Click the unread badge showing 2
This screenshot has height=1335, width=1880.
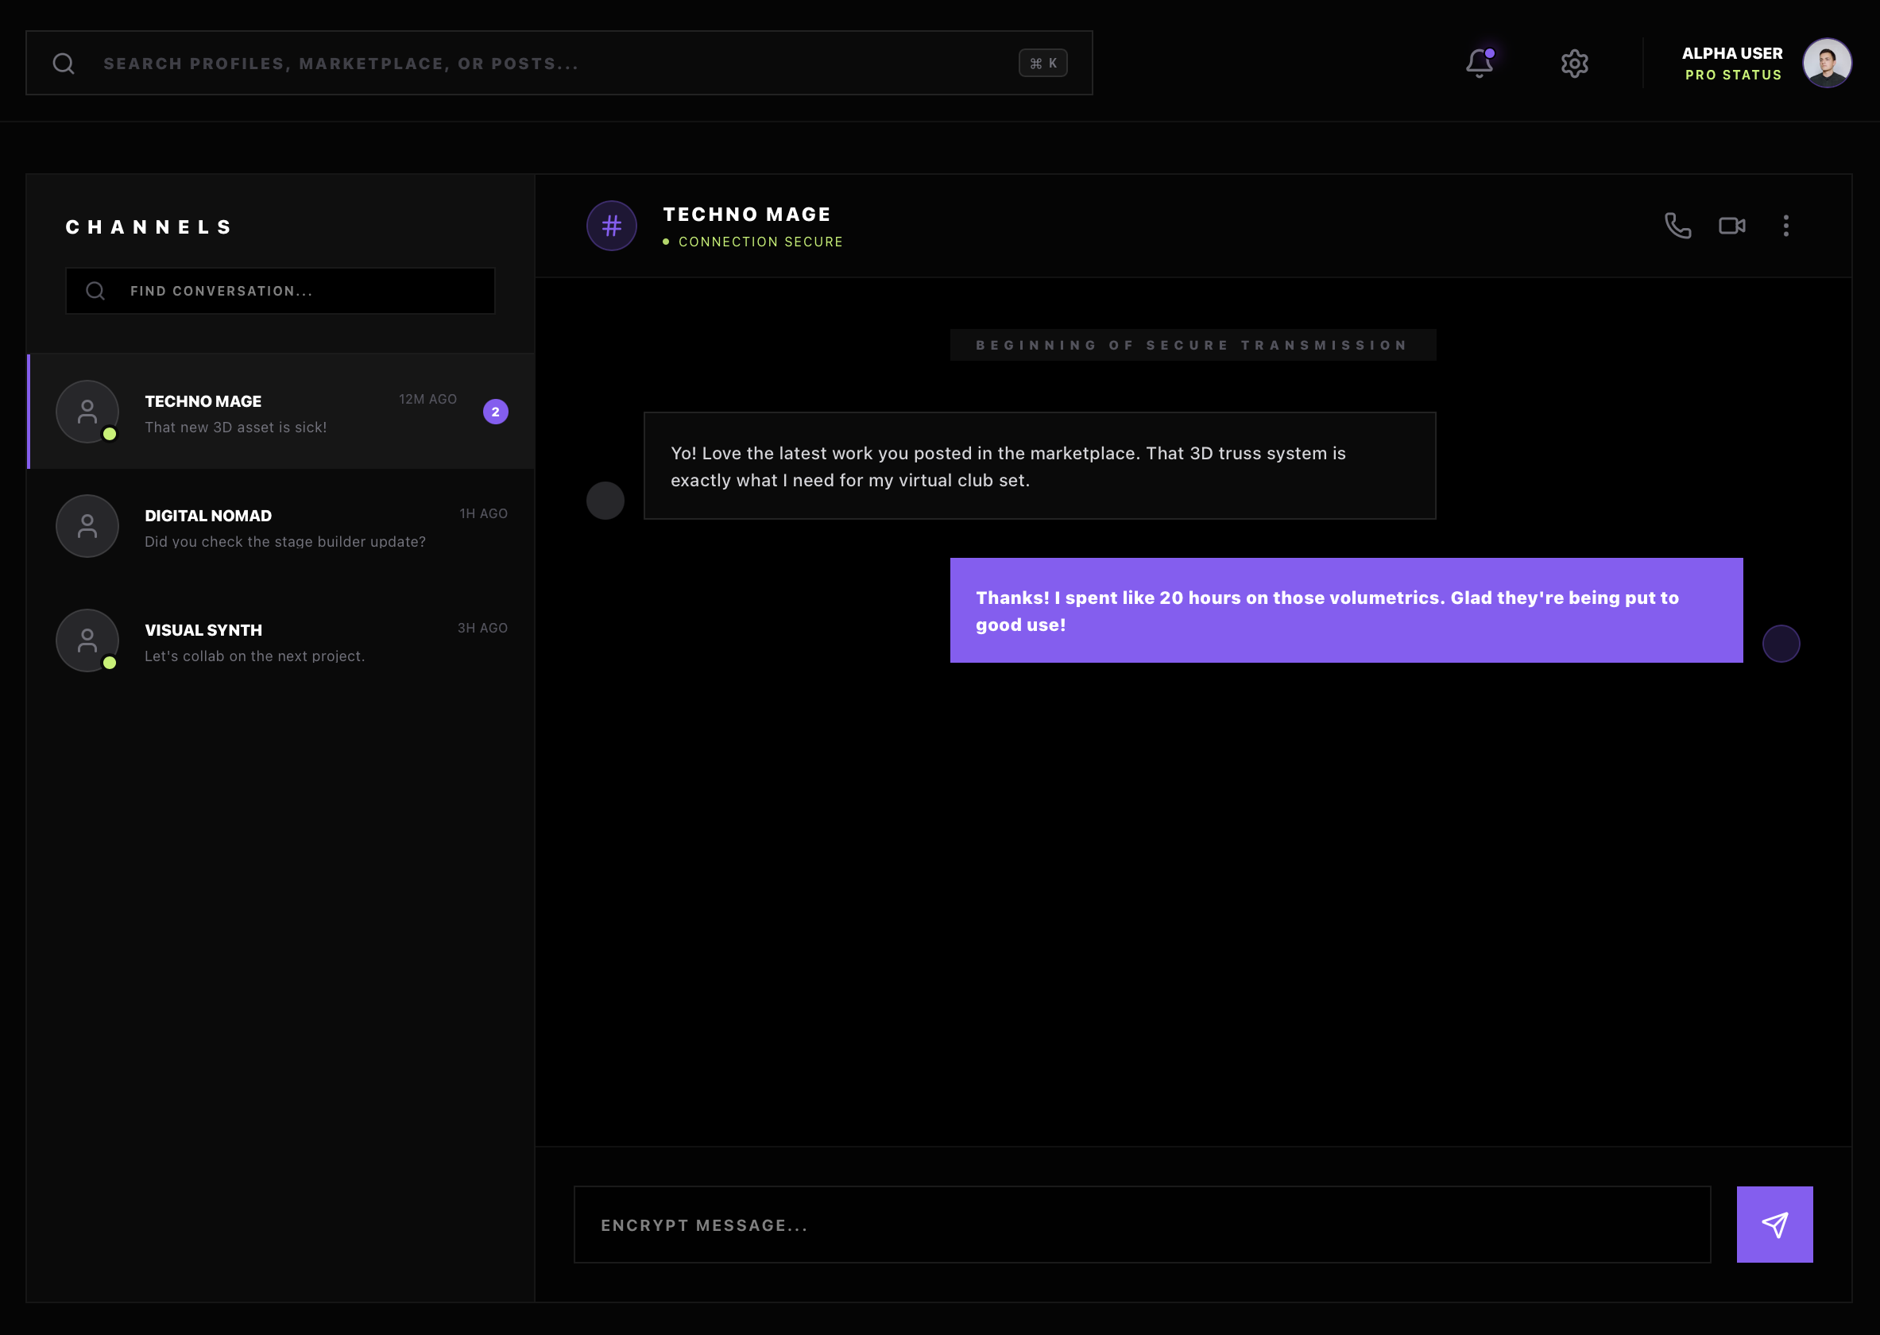[x=496, y=412]
